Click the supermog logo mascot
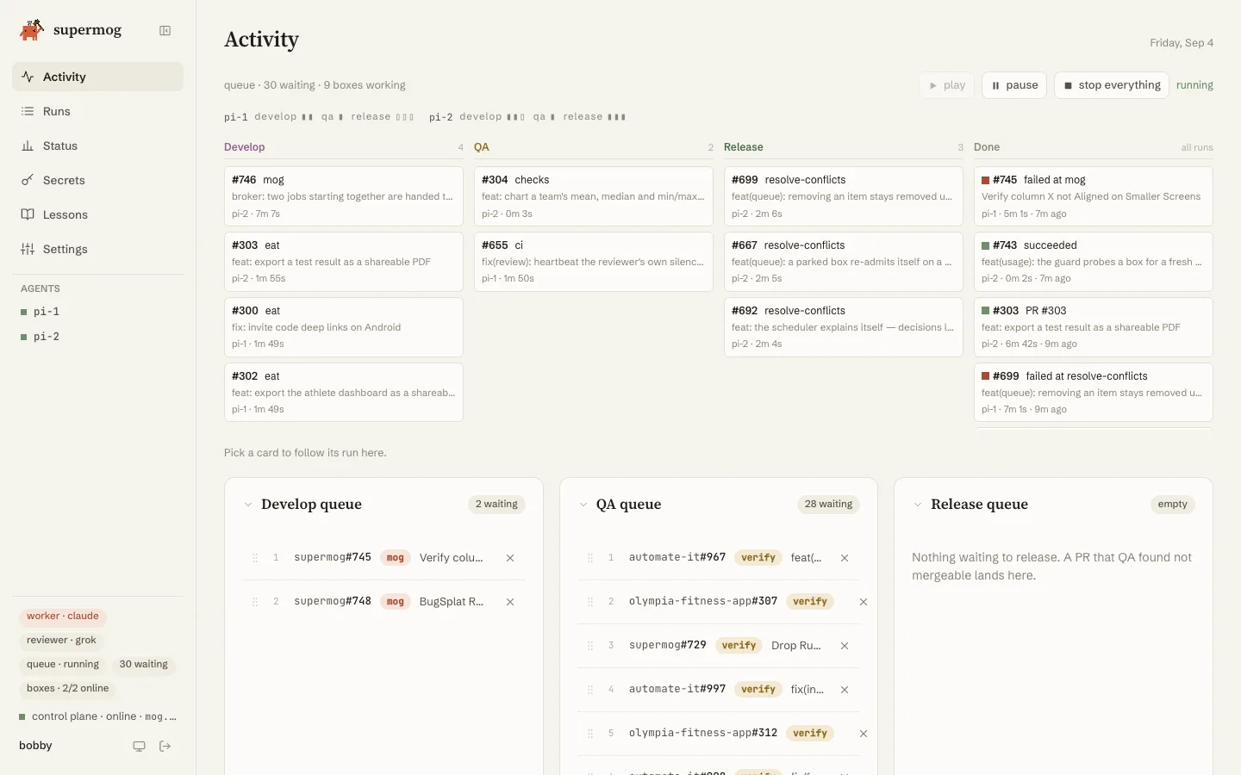 pos(32,30)
